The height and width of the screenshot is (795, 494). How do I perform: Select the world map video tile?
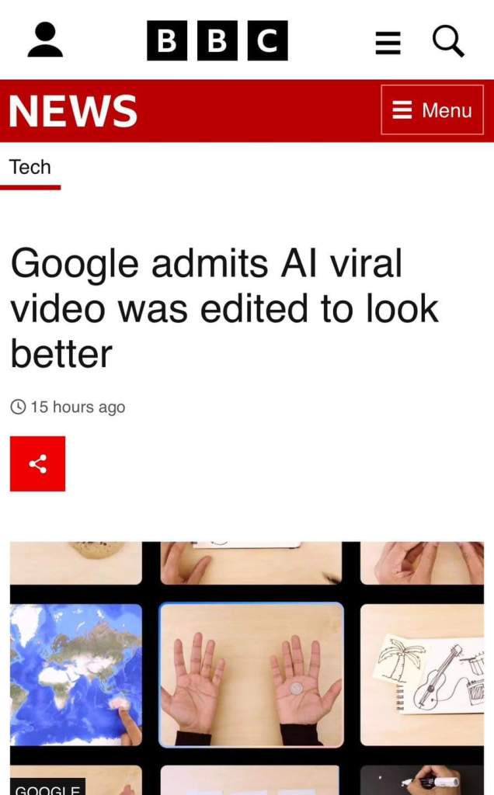coord(76,675)
